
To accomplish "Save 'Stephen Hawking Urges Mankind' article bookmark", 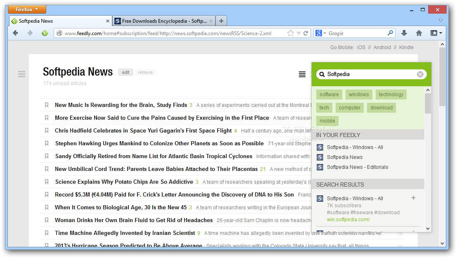I will click(47, 143).
